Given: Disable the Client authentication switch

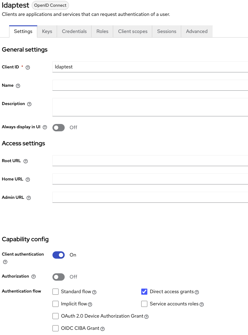Looking at the screenshot, I should (x=59, y=255).
